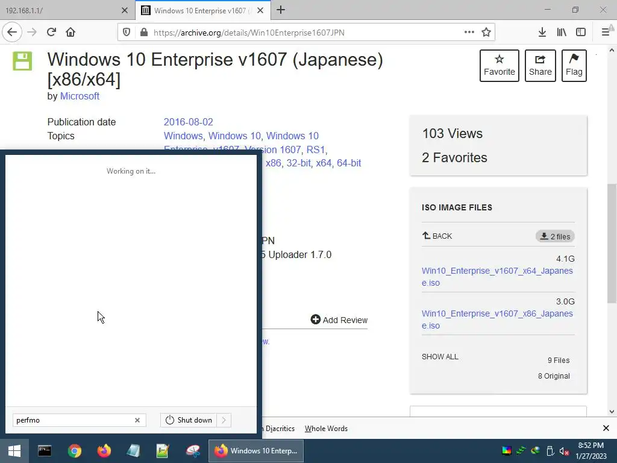The height and width of the screenshot is (463, 617).
Task: Go back using the browser back arrow
Action: click(x=12, y=33)
